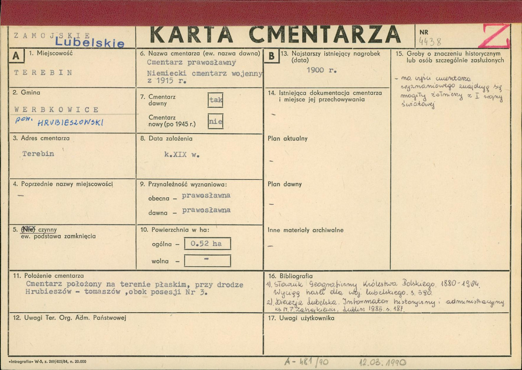Click '14. Istniejąca dokumentacja cmentarza' label
This screenshot has height=370, width=522.
[325, 96]
